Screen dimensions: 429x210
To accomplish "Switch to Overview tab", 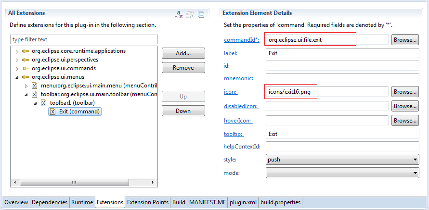I will pos(16,202).
